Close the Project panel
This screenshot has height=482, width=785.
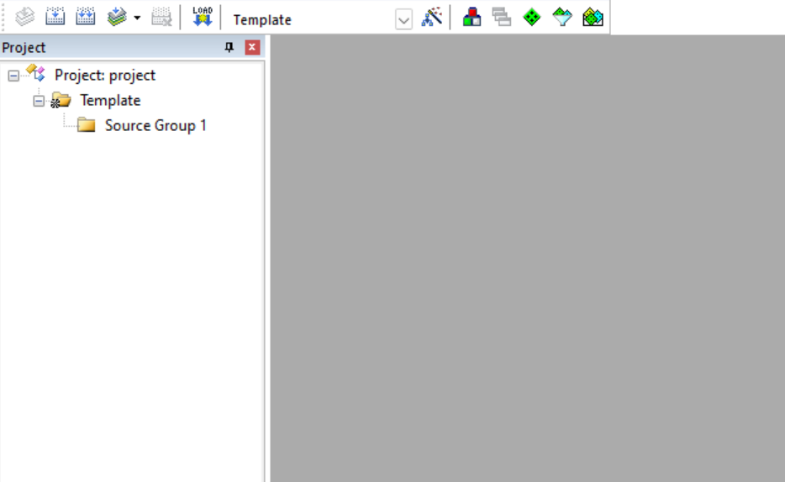(252, 47)
